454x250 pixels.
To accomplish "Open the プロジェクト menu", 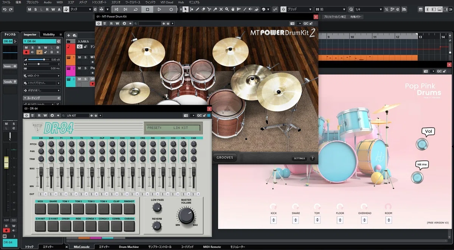I will [x=33, y=2].
